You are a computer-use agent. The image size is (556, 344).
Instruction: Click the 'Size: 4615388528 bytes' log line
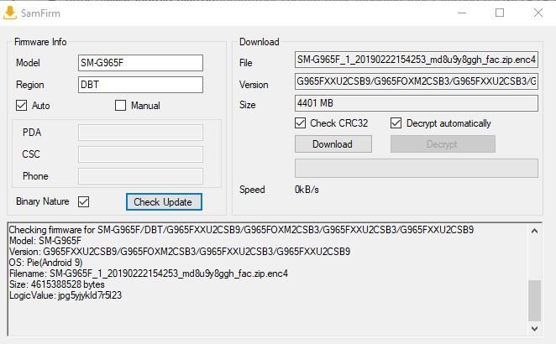(x=57, y=284)
